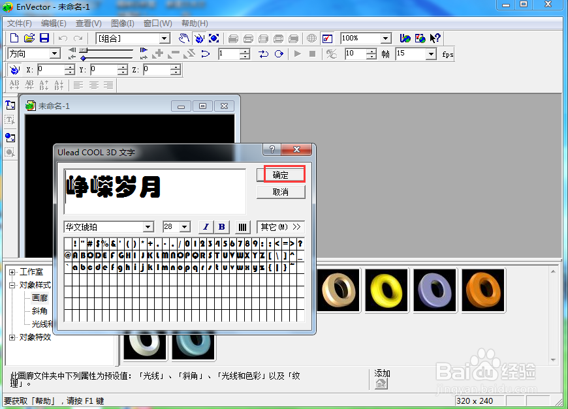
Task: Open a file with folder icon
Action: pyautogui.click(x=29, y=38)
